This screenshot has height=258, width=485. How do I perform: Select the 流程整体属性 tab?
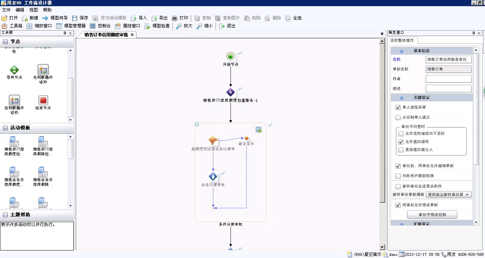[402, 40]
